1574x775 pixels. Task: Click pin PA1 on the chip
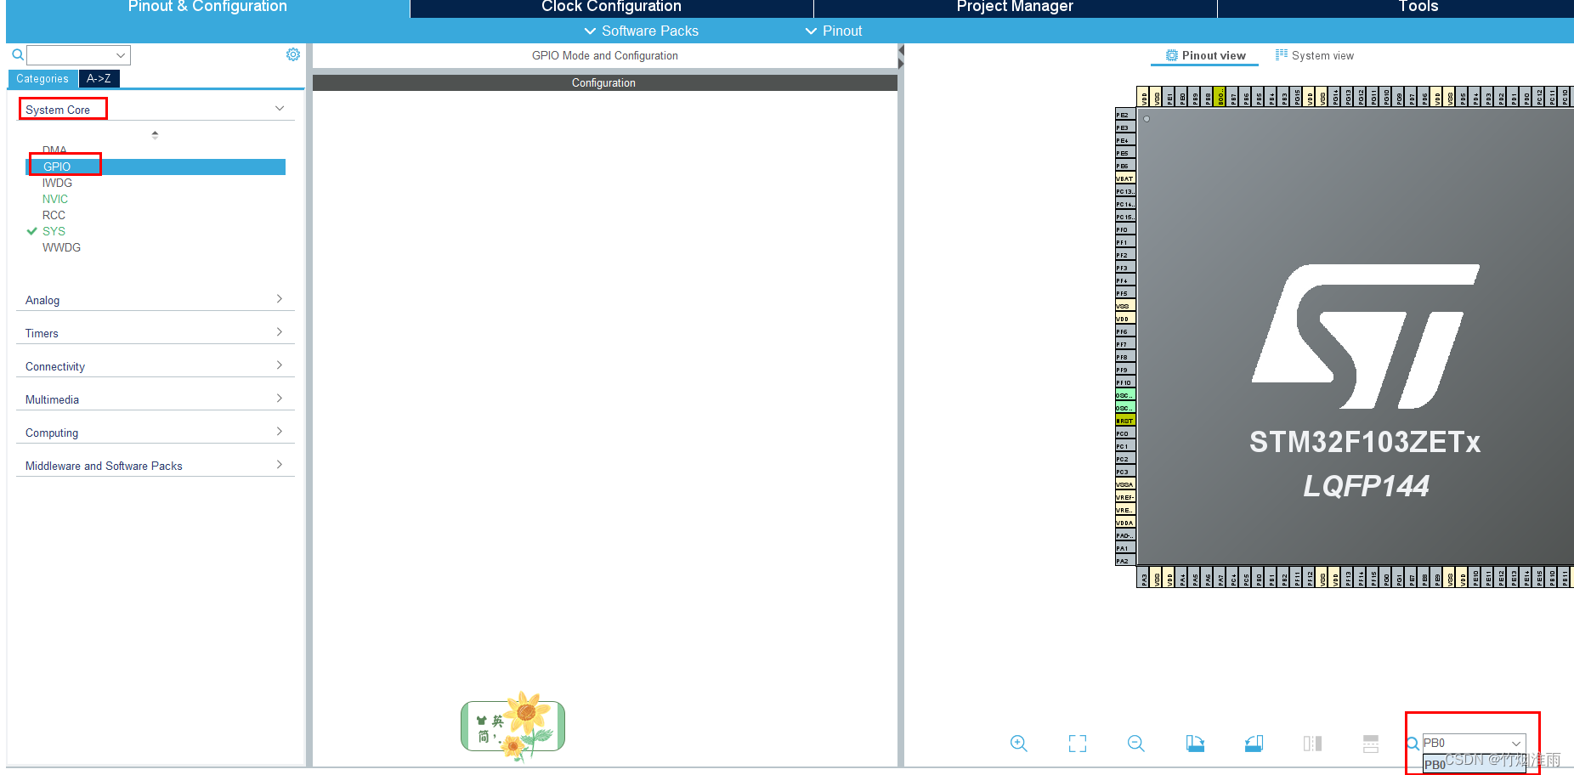pyautogui.click(x=1124, y=548)
